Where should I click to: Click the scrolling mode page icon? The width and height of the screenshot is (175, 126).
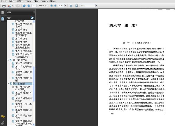(x=71, y=6)
